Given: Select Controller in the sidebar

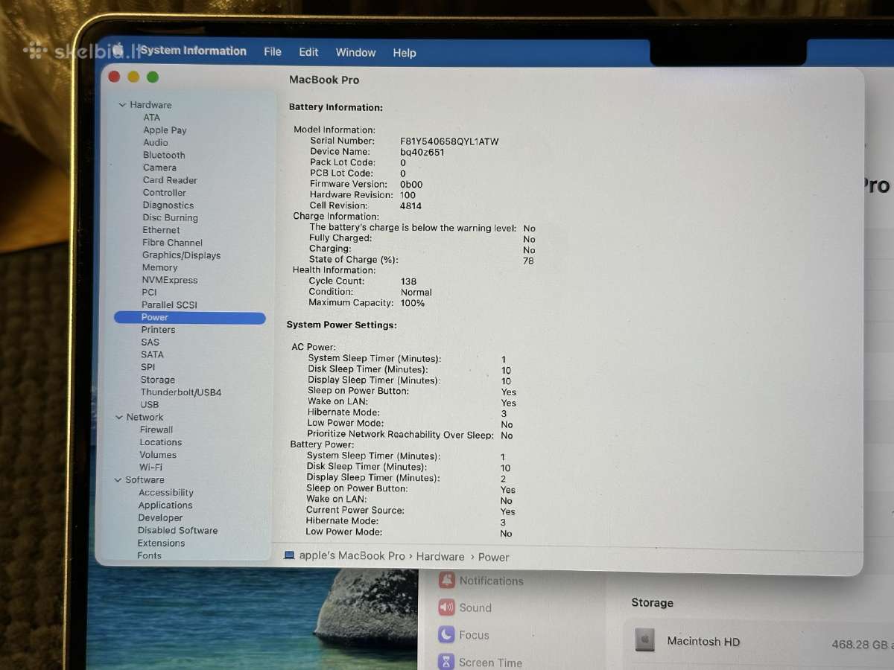Looking at the screenshot, I should coord(164,192).
